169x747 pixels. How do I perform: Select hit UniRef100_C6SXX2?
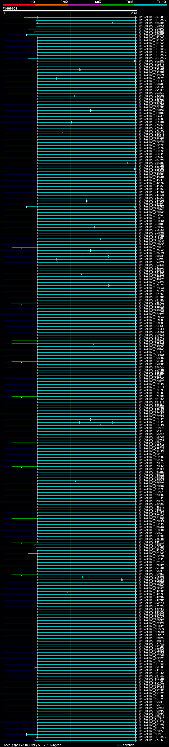click(152, 303)
